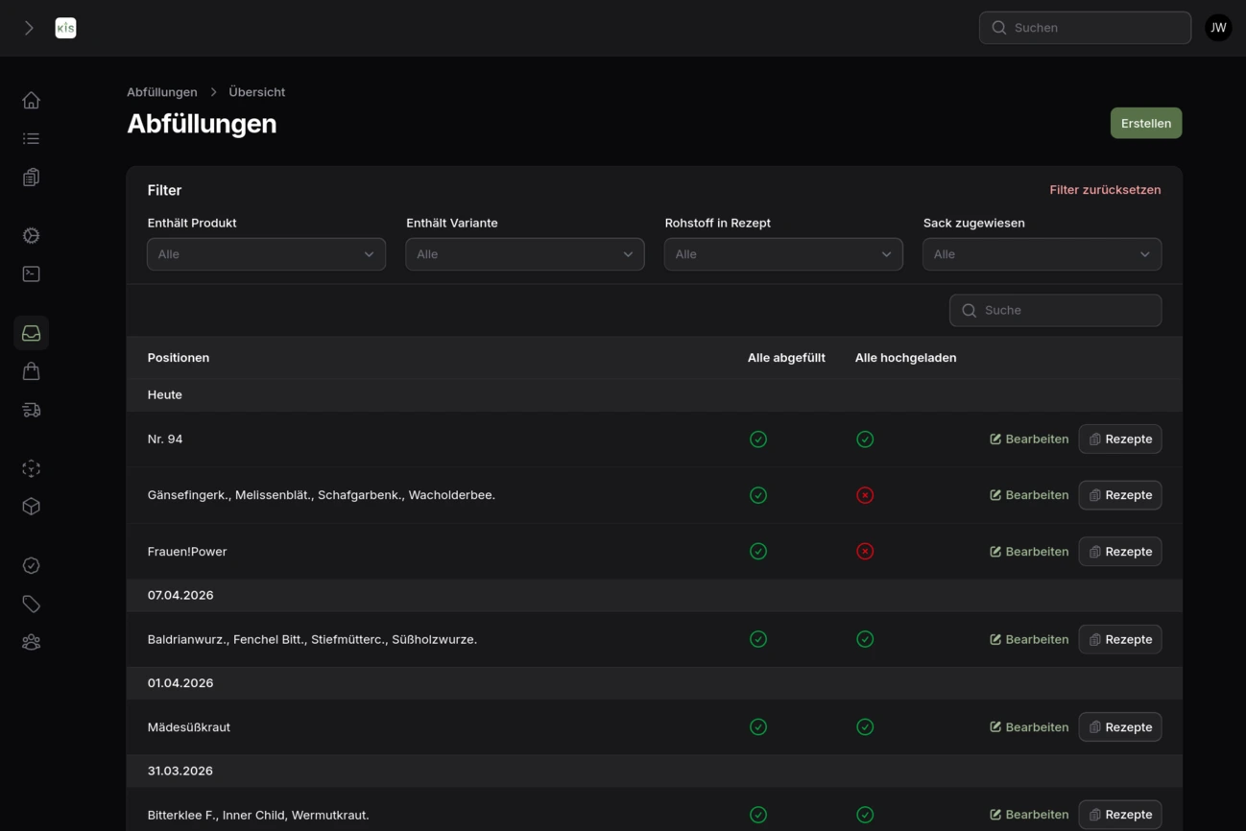Viewport: 1246px width, 831px height.
Task: Click the 3D cube sidebar icon
Action: coord(31,507)
